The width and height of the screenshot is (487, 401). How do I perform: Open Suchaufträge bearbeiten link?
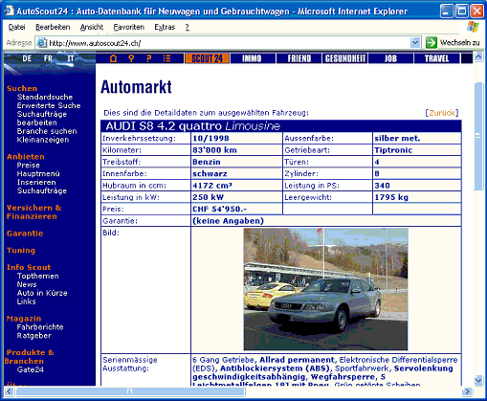pos(42,119)
